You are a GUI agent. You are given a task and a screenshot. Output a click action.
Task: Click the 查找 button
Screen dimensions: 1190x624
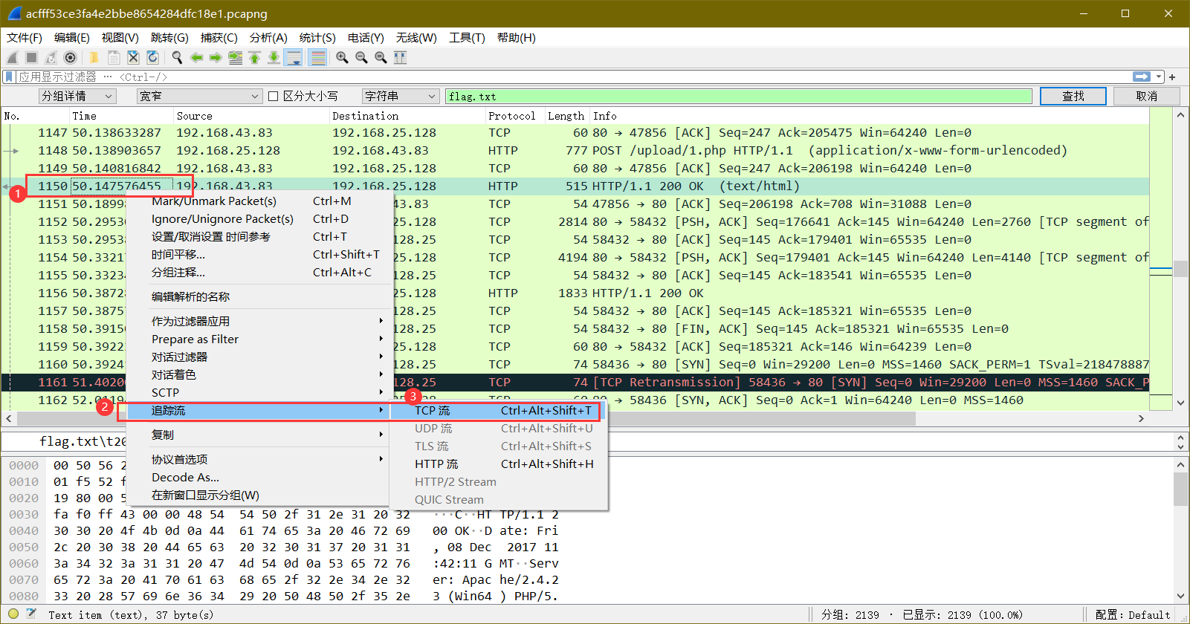coord(1073,96)
